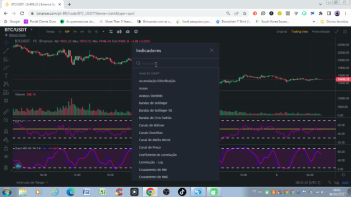The height and width of the screenshot is (197, 351).
Task: Select the crosshair cursor tool
Action: [x=6, y=42]
